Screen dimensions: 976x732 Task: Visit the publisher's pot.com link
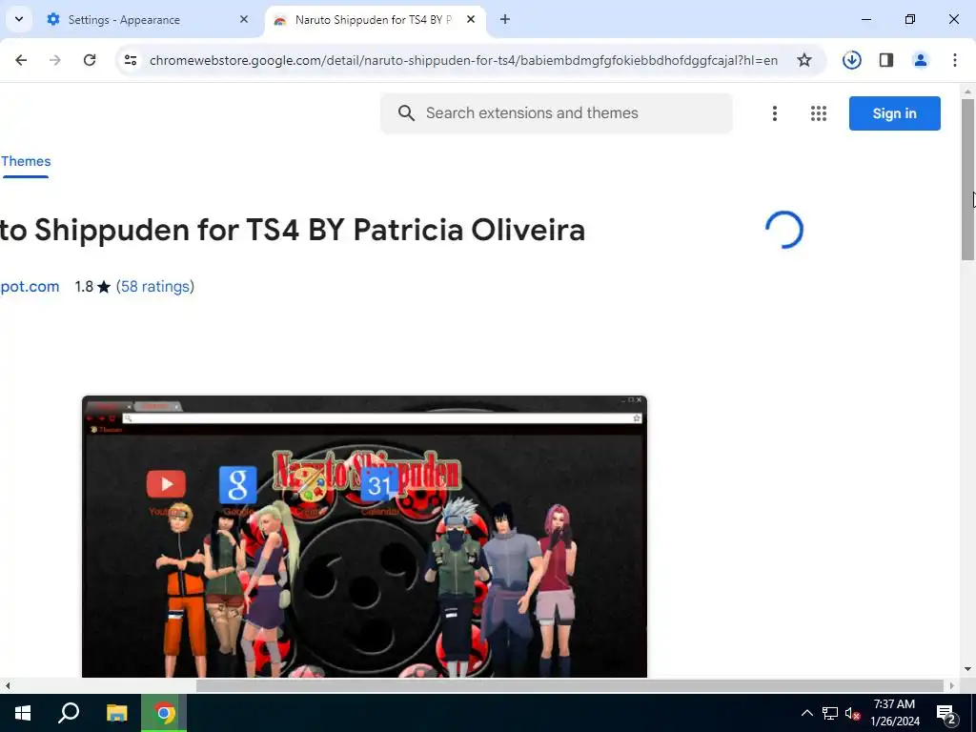pos(30,286)
